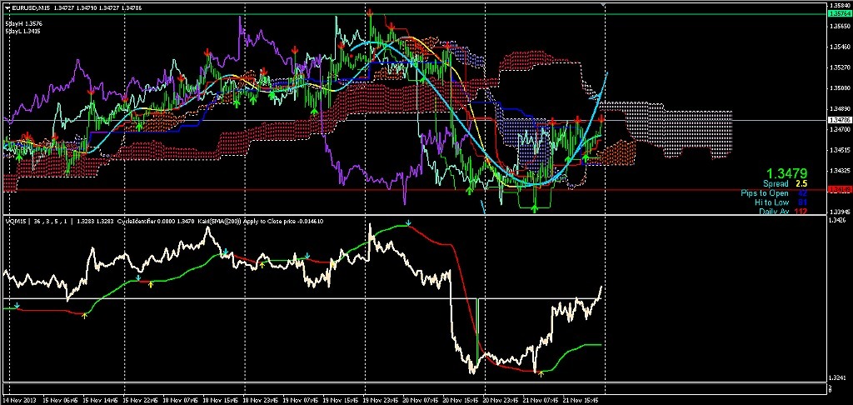
Task: Click the red price tag on the price axis
Action: point(839,190)
